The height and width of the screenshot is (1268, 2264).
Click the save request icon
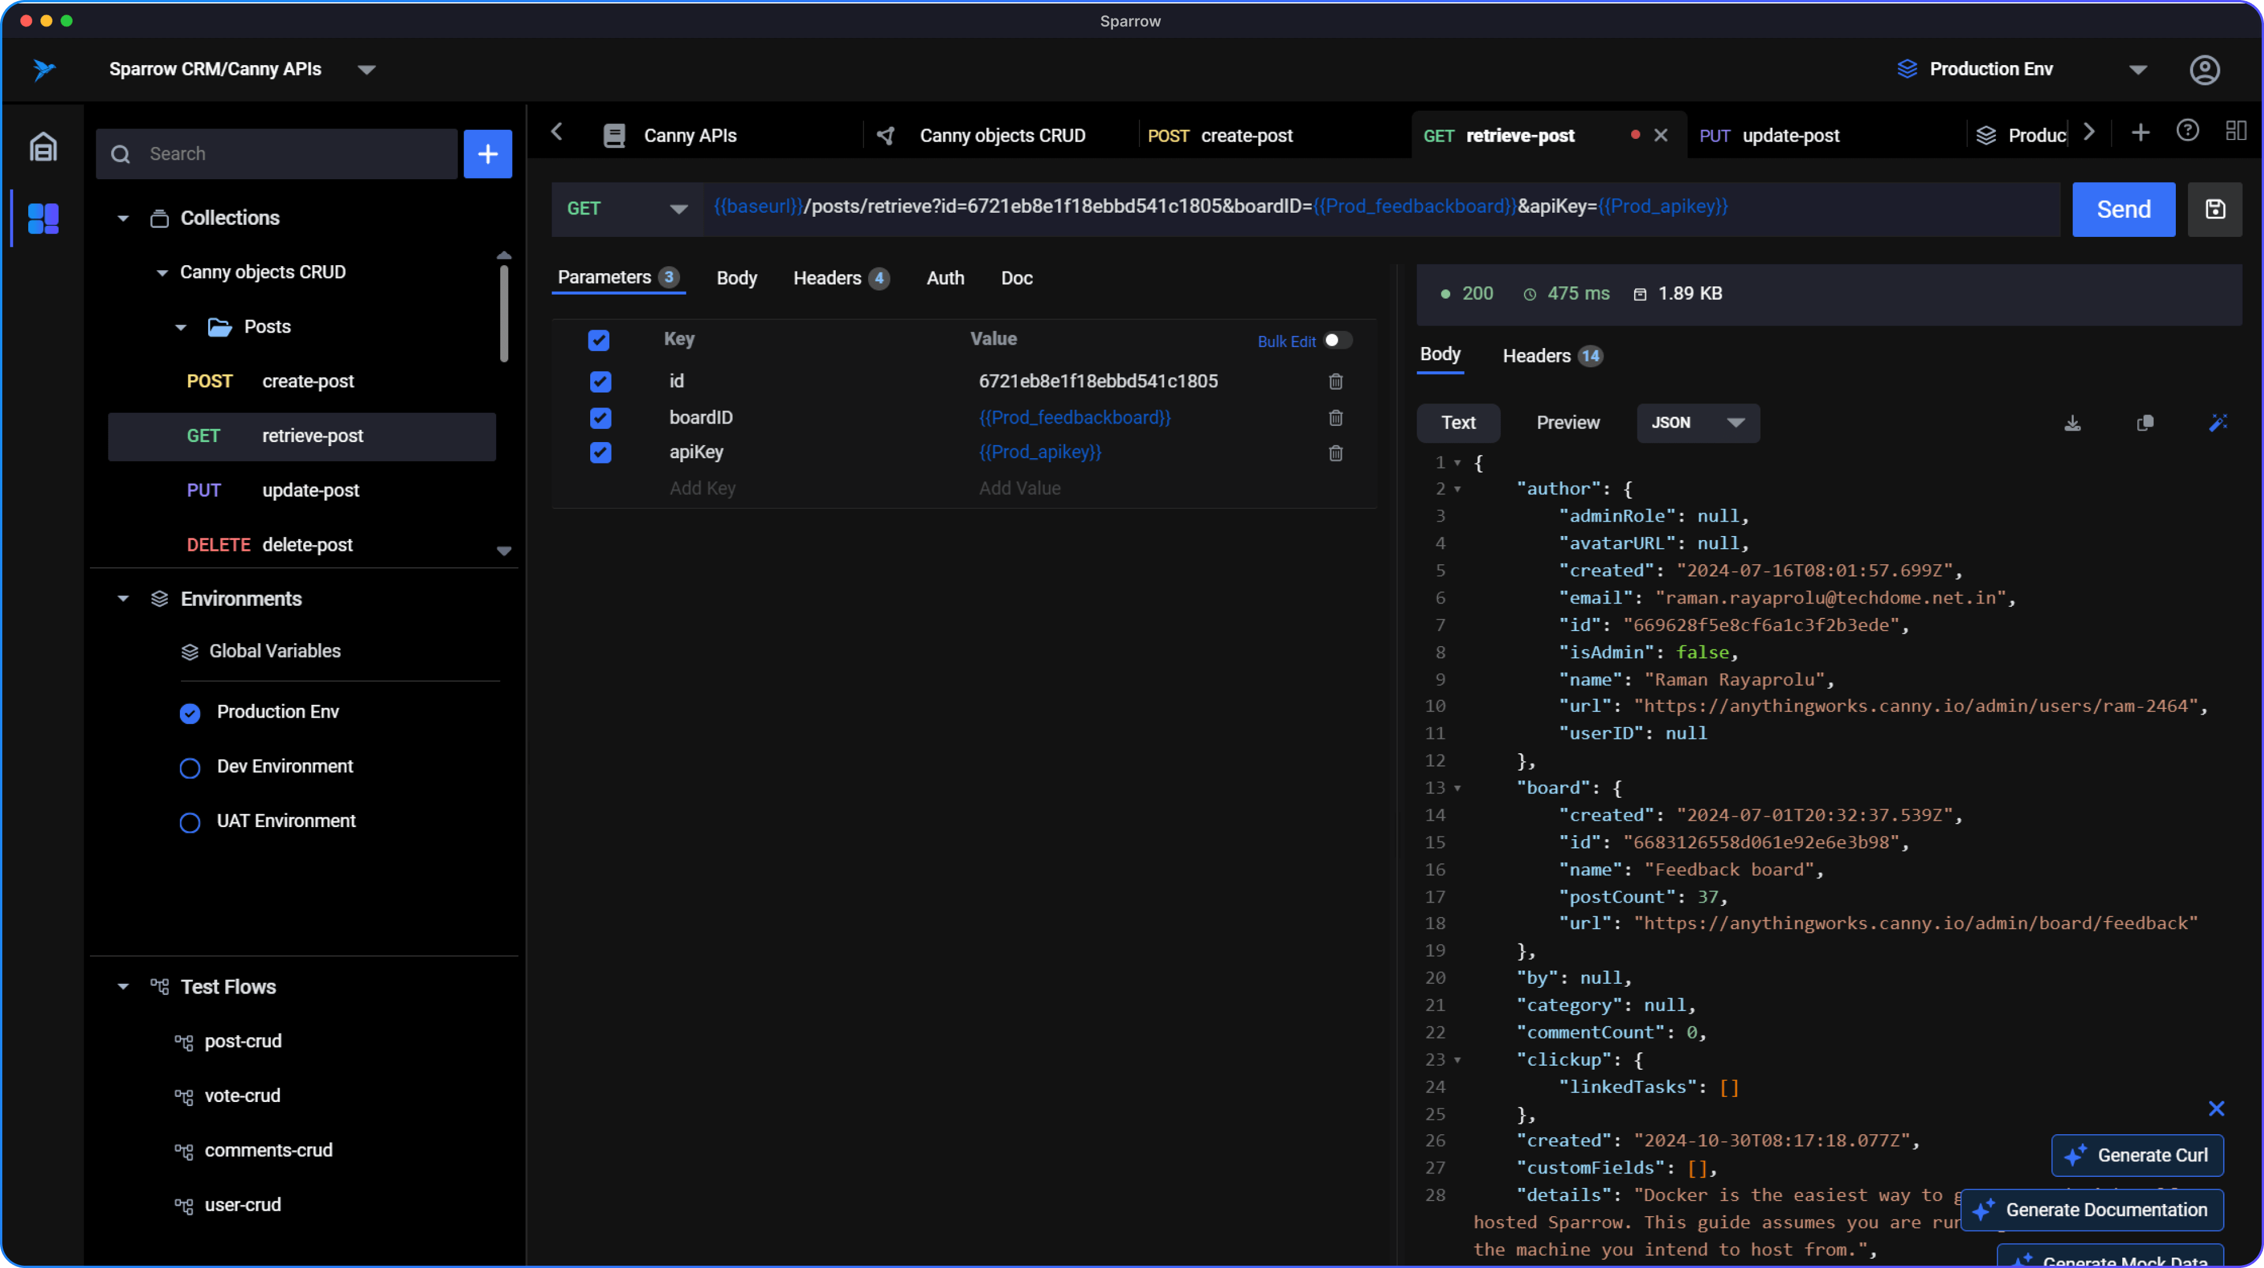click(x=2215, y=209)
